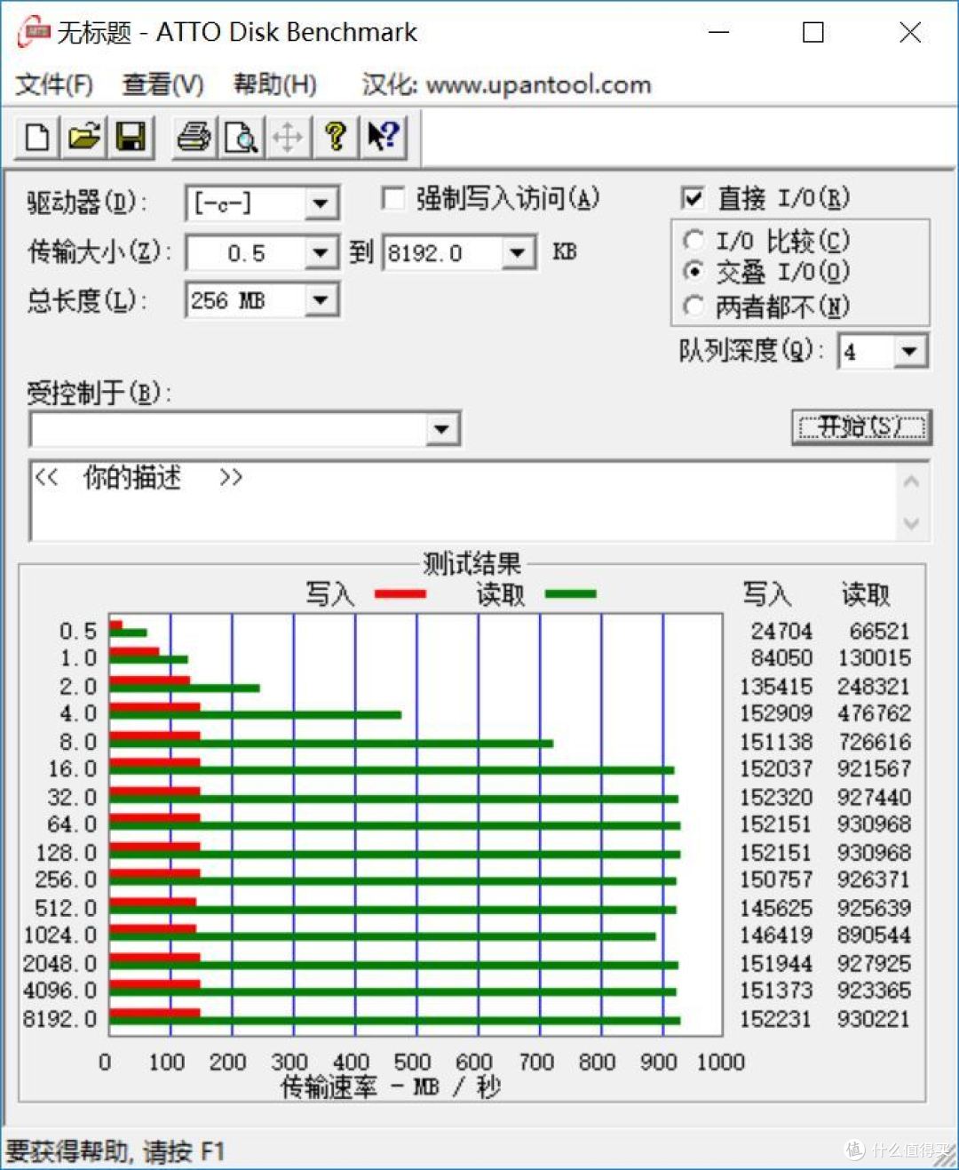
Task: Open the 总长度 256 MB dropdown
Action: click(320, 300)
